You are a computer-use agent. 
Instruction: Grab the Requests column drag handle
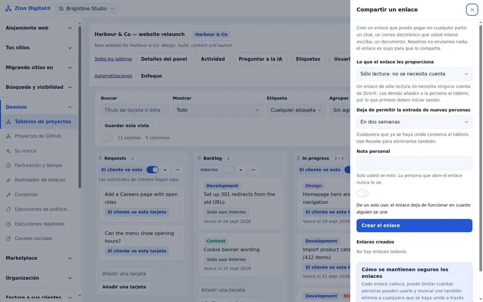tap(100, 158)
